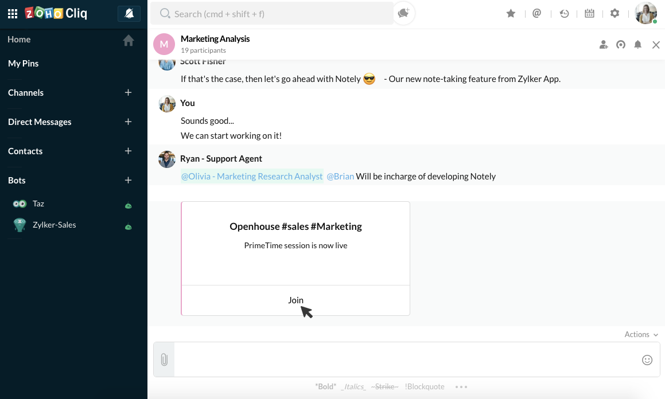Expand Direct Messages with its plus button
The height and width of the screenshot is (399, 665).
tap(128, 122)
